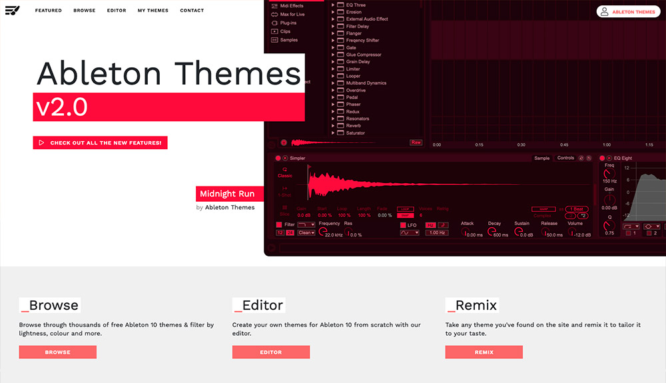Click the Ableton Themes logo icon
Image resolution: width=666 pixels, height=383 pixels.
pyautogui.click(x=12, y=10)
